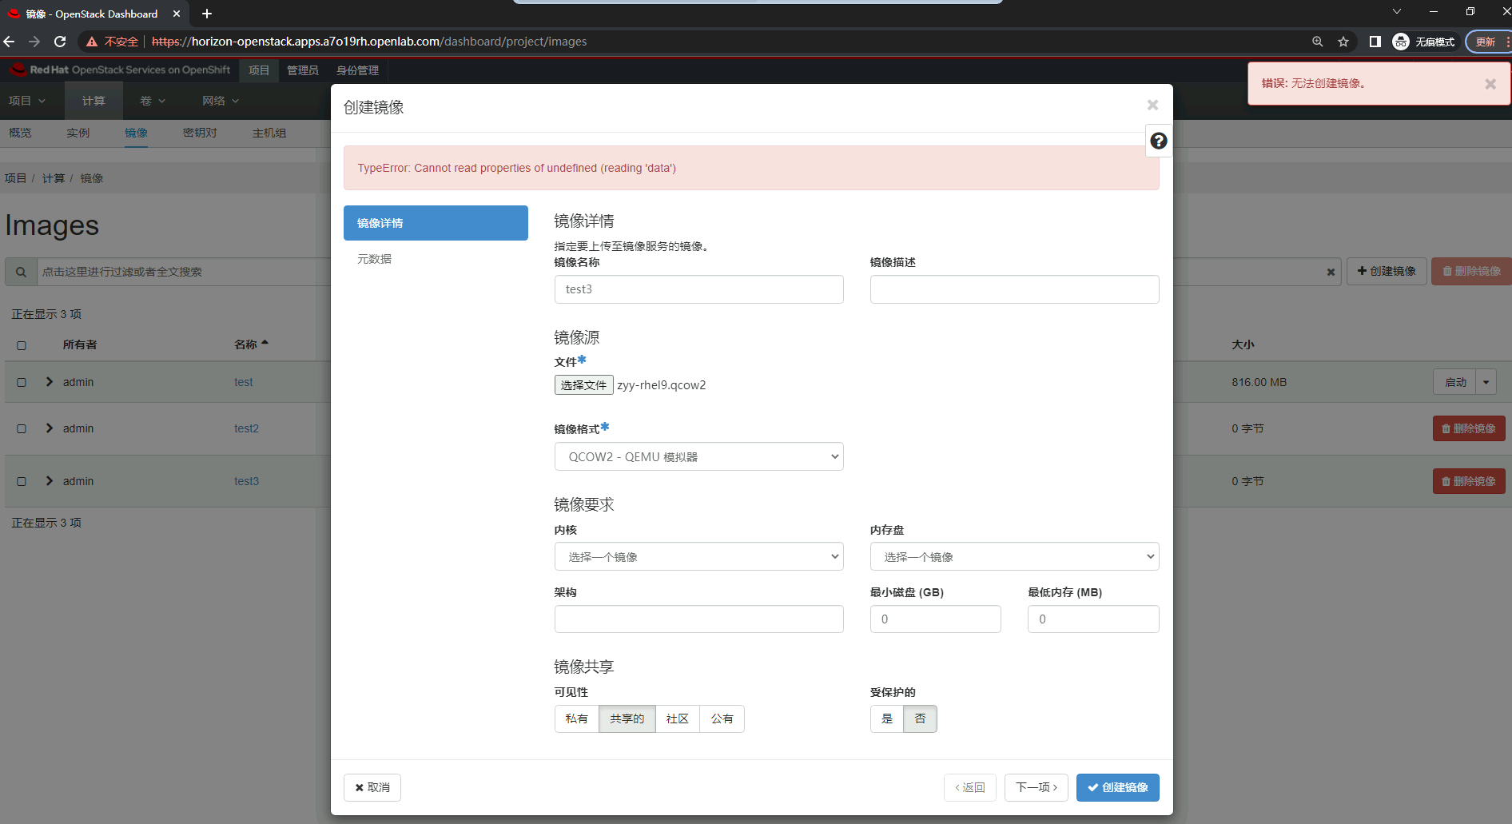The image size is (1512, 824).
Task: Close the OpenStack Dashboard browser tab
Action: point(177,14)
